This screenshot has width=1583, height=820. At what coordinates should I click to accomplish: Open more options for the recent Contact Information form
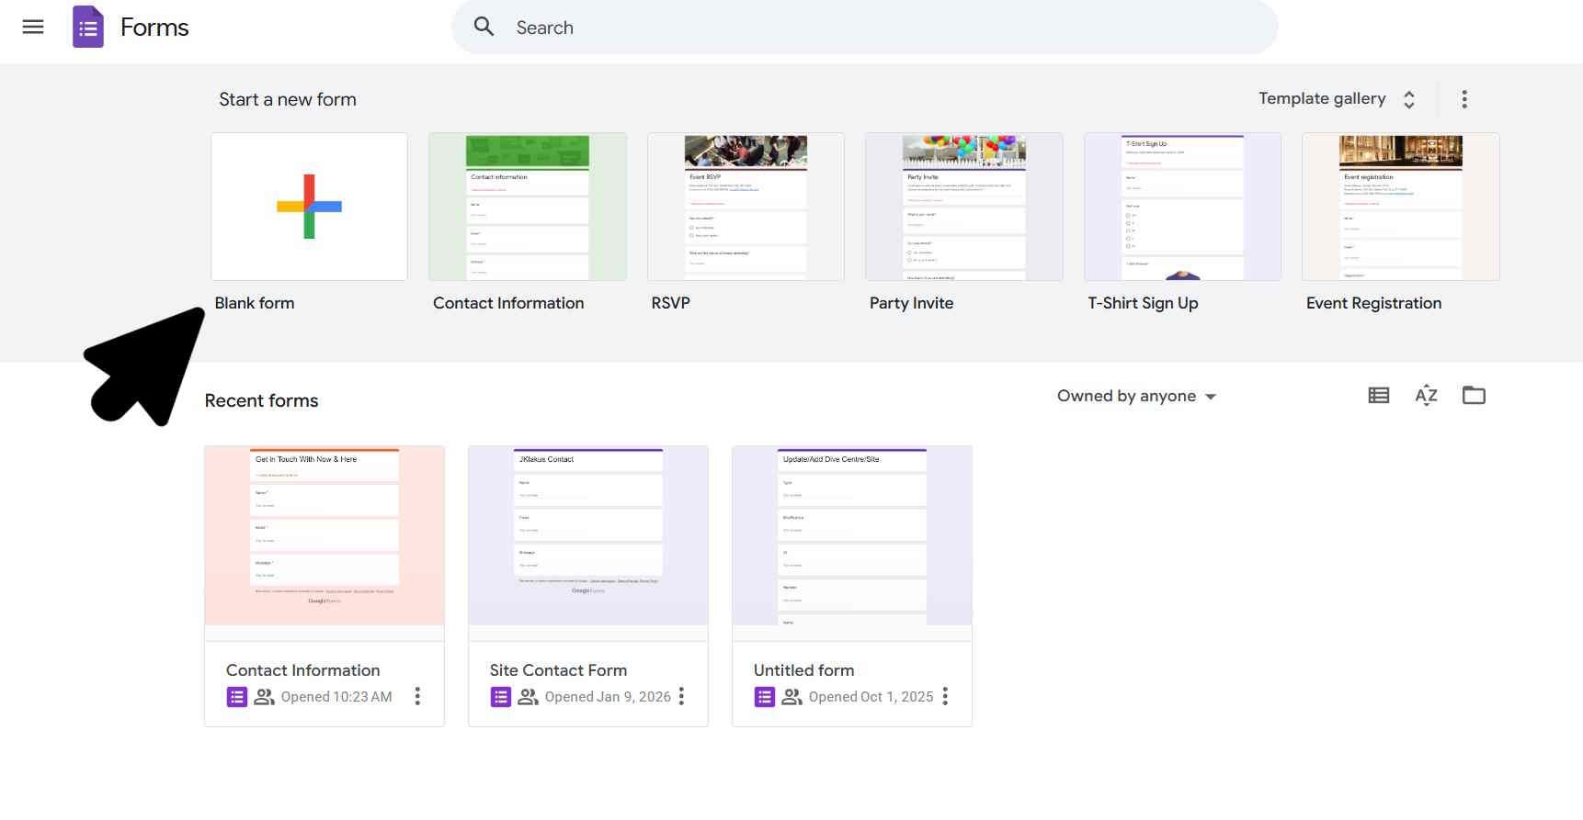(x=417, y=696)
